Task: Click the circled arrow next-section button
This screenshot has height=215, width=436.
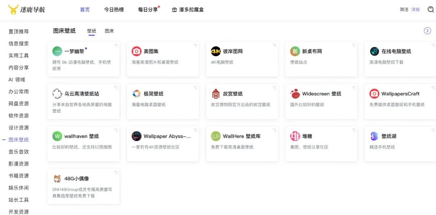Action: [x=428, y=31]
